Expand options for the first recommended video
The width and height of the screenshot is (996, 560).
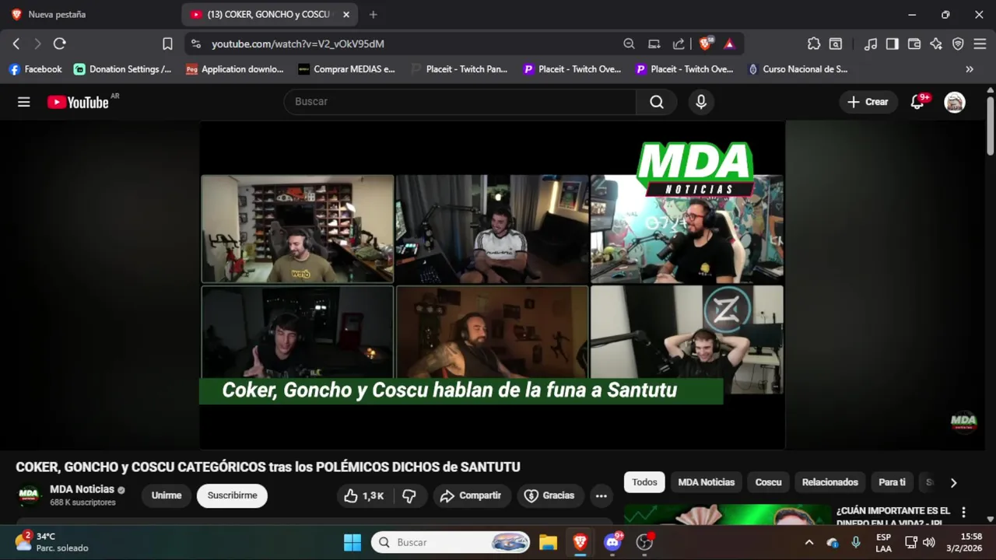(x=963, y=513)
